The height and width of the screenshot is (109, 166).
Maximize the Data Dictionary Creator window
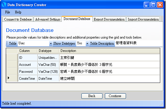point(153,5)
